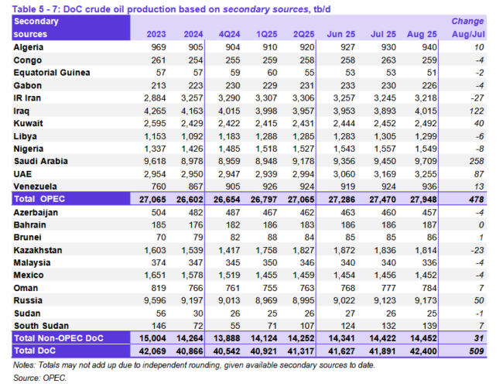Select the Kazakhstan row label
This screenshot has height=387, width=503.
click(x=40, y=249)
